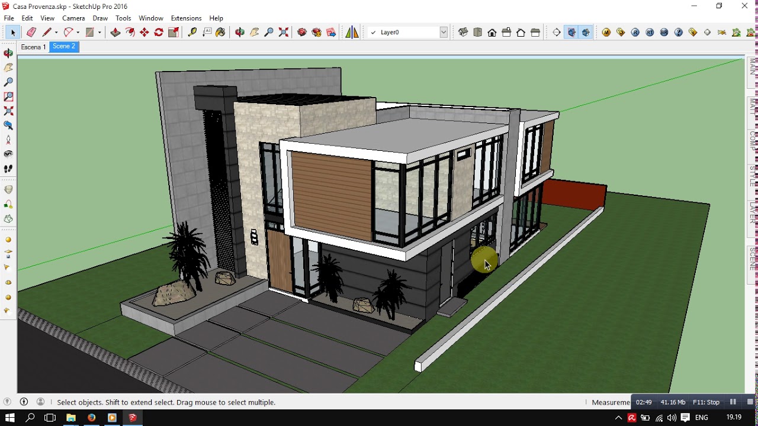Viewport: 758px width, 426px height.
Task: Open the View menu
Action: coord(47,18)
